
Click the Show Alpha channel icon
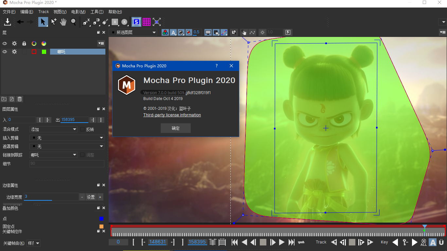pos(173,32)
